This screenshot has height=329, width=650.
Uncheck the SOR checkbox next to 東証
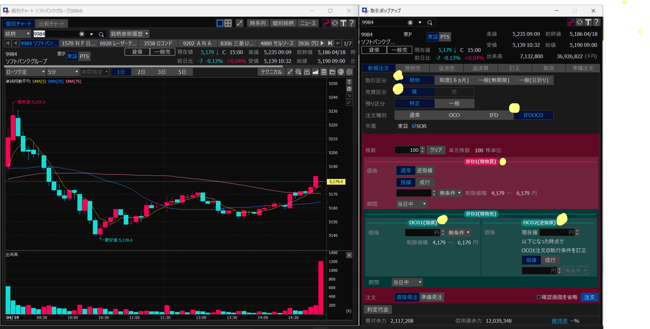(x=415, y=126)
